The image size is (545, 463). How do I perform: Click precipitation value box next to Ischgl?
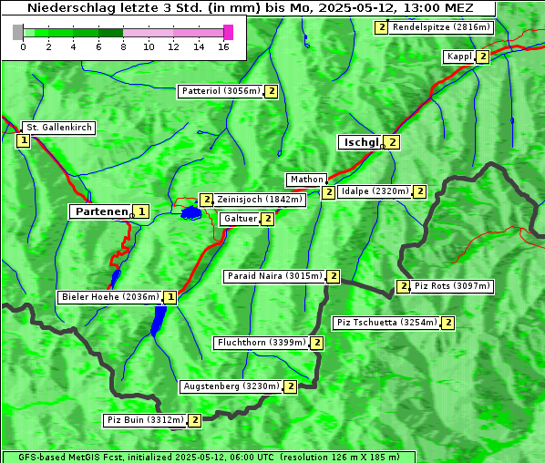tap(393, 142)
